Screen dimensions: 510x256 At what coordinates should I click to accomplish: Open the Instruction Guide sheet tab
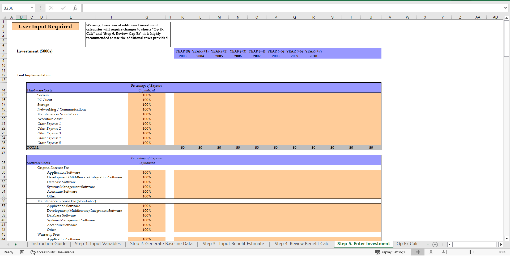49,244
